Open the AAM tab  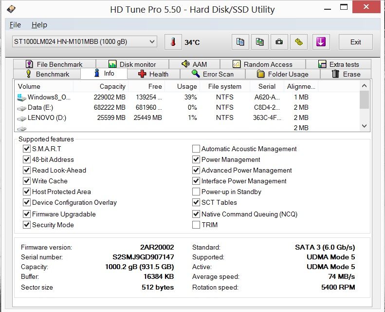click(x=195, y=64)
